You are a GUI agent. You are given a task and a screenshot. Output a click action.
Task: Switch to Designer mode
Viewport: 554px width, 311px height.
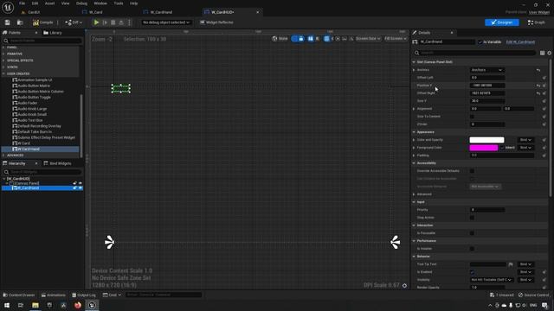502,22
